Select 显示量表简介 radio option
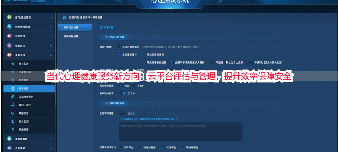The width and height of the screenshot is (338, 152). coord(119,55)
